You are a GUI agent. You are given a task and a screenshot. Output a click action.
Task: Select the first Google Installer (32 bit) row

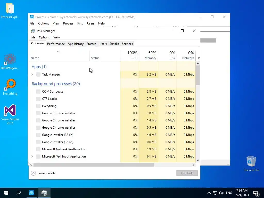[x=112, y=135]
